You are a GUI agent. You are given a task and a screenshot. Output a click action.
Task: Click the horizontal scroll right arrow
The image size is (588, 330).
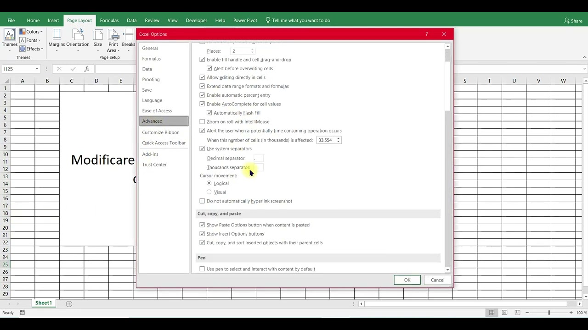pos(580,303)
